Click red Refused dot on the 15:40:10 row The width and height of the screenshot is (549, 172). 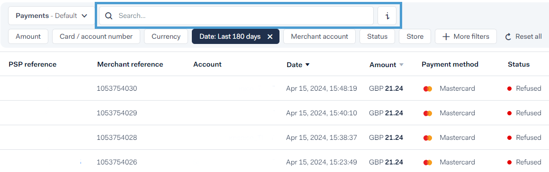tap(509, 113)
